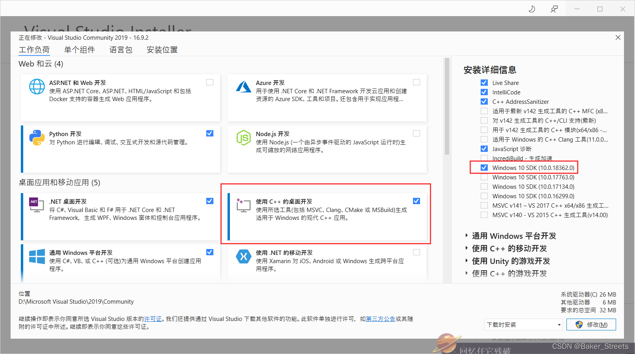635x354 pixels.
Task: Select the '桌面应用和移动应用 (5)' section heading
Action: [59, 183]
